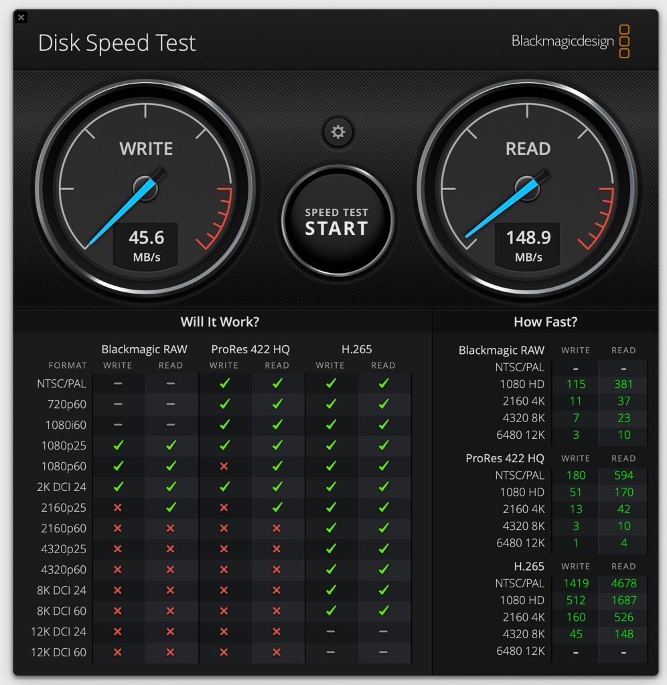Click the red cross for ProRes 422 HQ read at 2160p60
Viewport: 667px width, 685px height.
point(277,528)
